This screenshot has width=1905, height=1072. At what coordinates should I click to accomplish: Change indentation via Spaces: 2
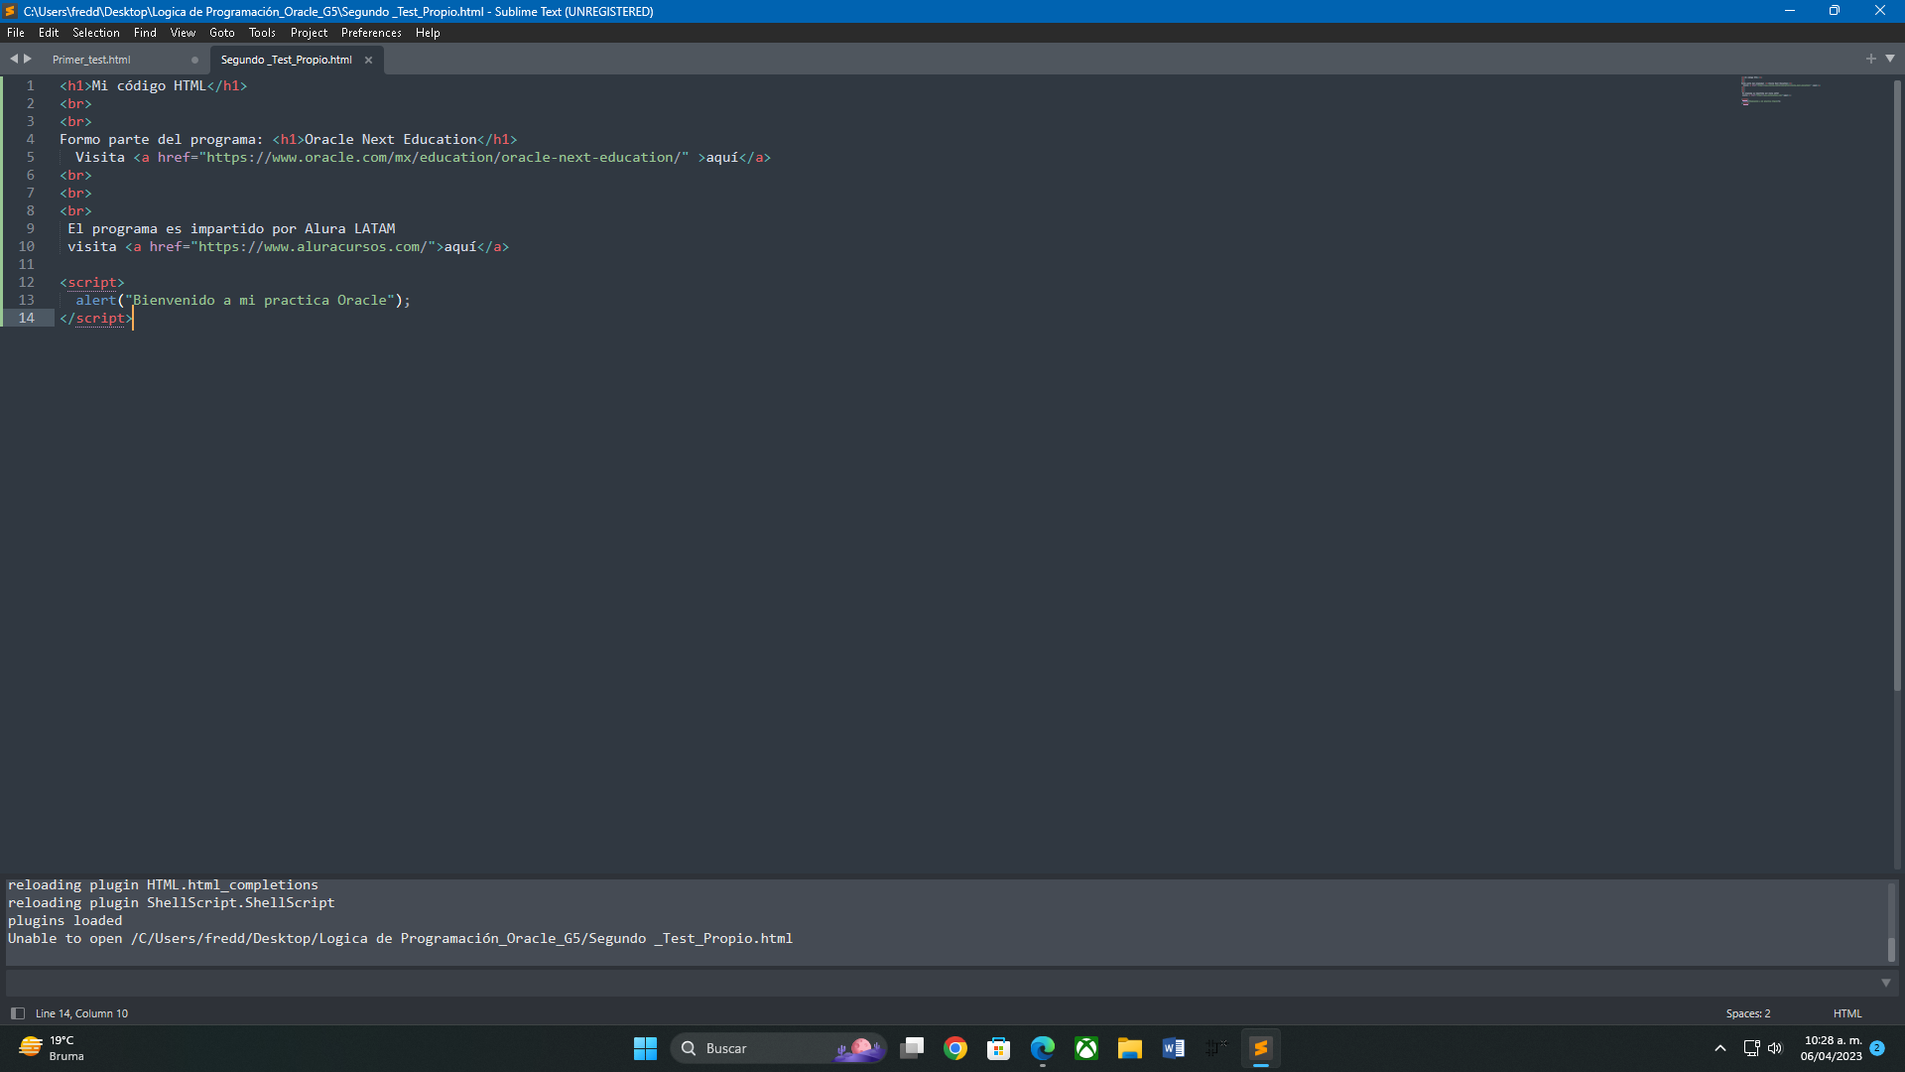click(1747, 1013)
